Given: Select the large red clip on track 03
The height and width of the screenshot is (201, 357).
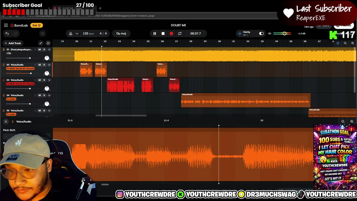Looking at the screenshot, I should click(120, 85).
